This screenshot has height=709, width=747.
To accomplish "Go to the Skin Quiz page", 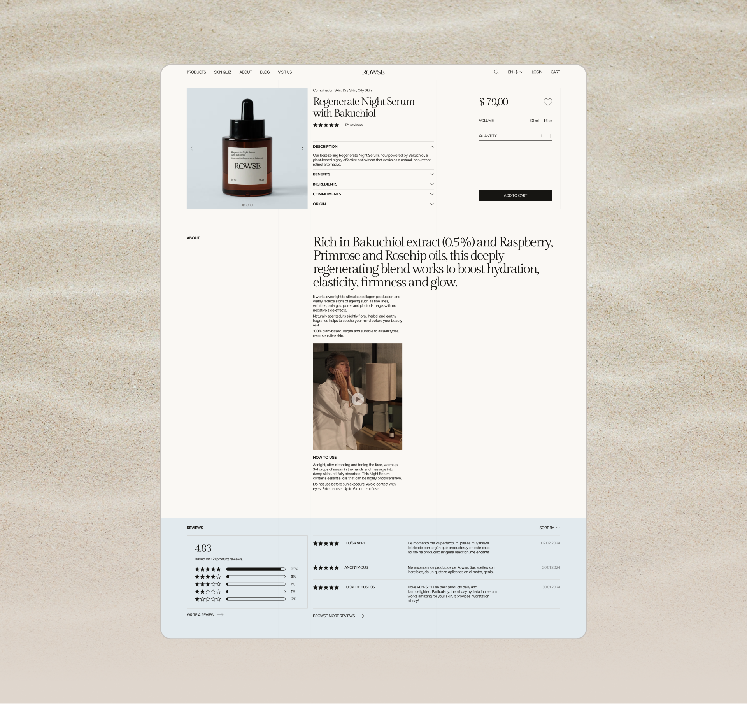I will click(x=223, y=72).
